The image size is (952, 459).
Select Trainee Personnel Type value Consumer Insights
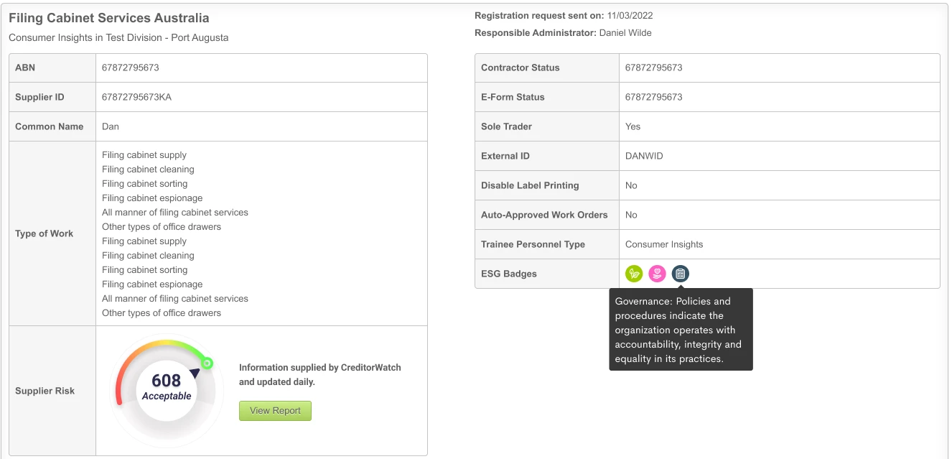[664, 244]
